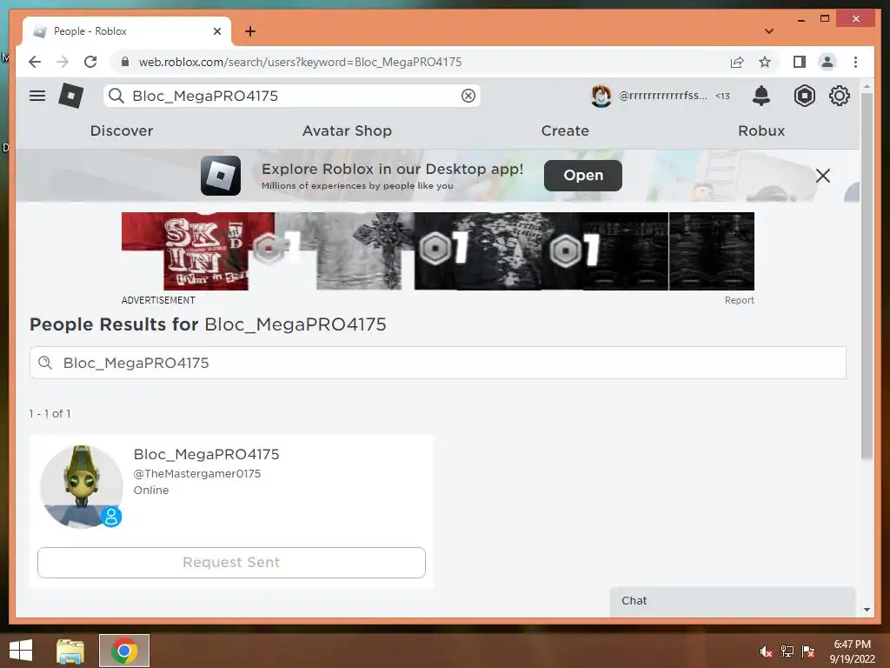Click the Chrome address bar URL
The height and width of the screenshot is (668, 890).
pyautogui.click(x=300, y=62)
